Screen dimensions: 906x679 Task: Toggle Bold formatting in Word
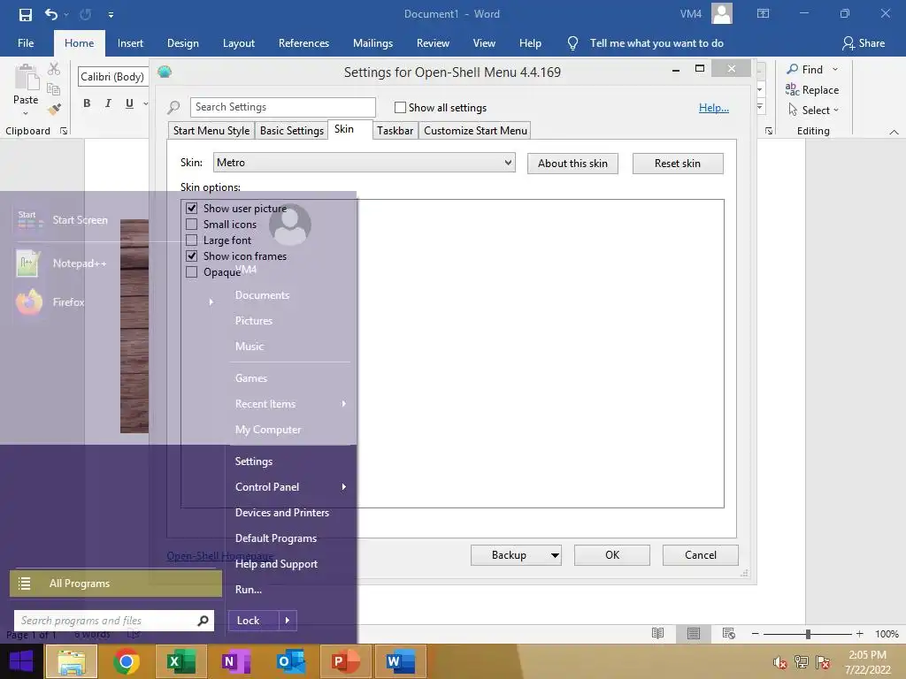coord(87,103)
